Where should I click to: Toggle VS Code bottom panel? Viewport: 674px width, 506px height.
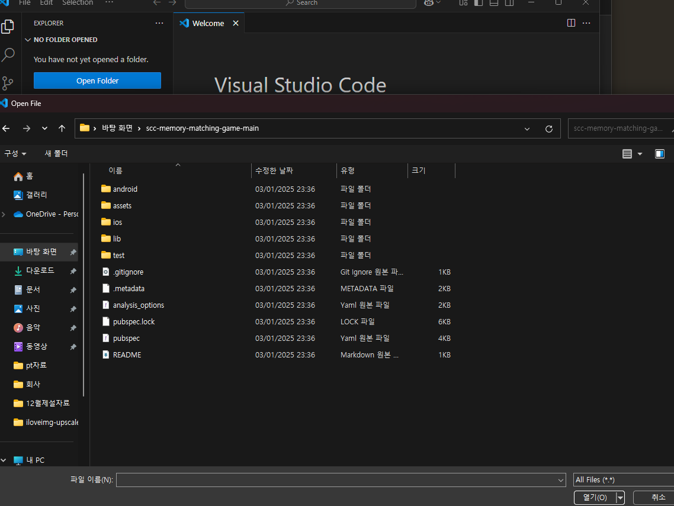[x=494, y=2]
